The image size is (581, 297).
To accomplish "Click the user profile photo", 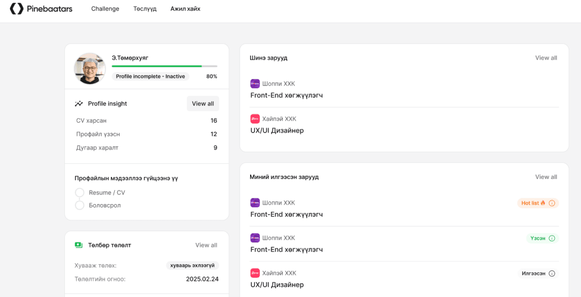I will 90,69.
